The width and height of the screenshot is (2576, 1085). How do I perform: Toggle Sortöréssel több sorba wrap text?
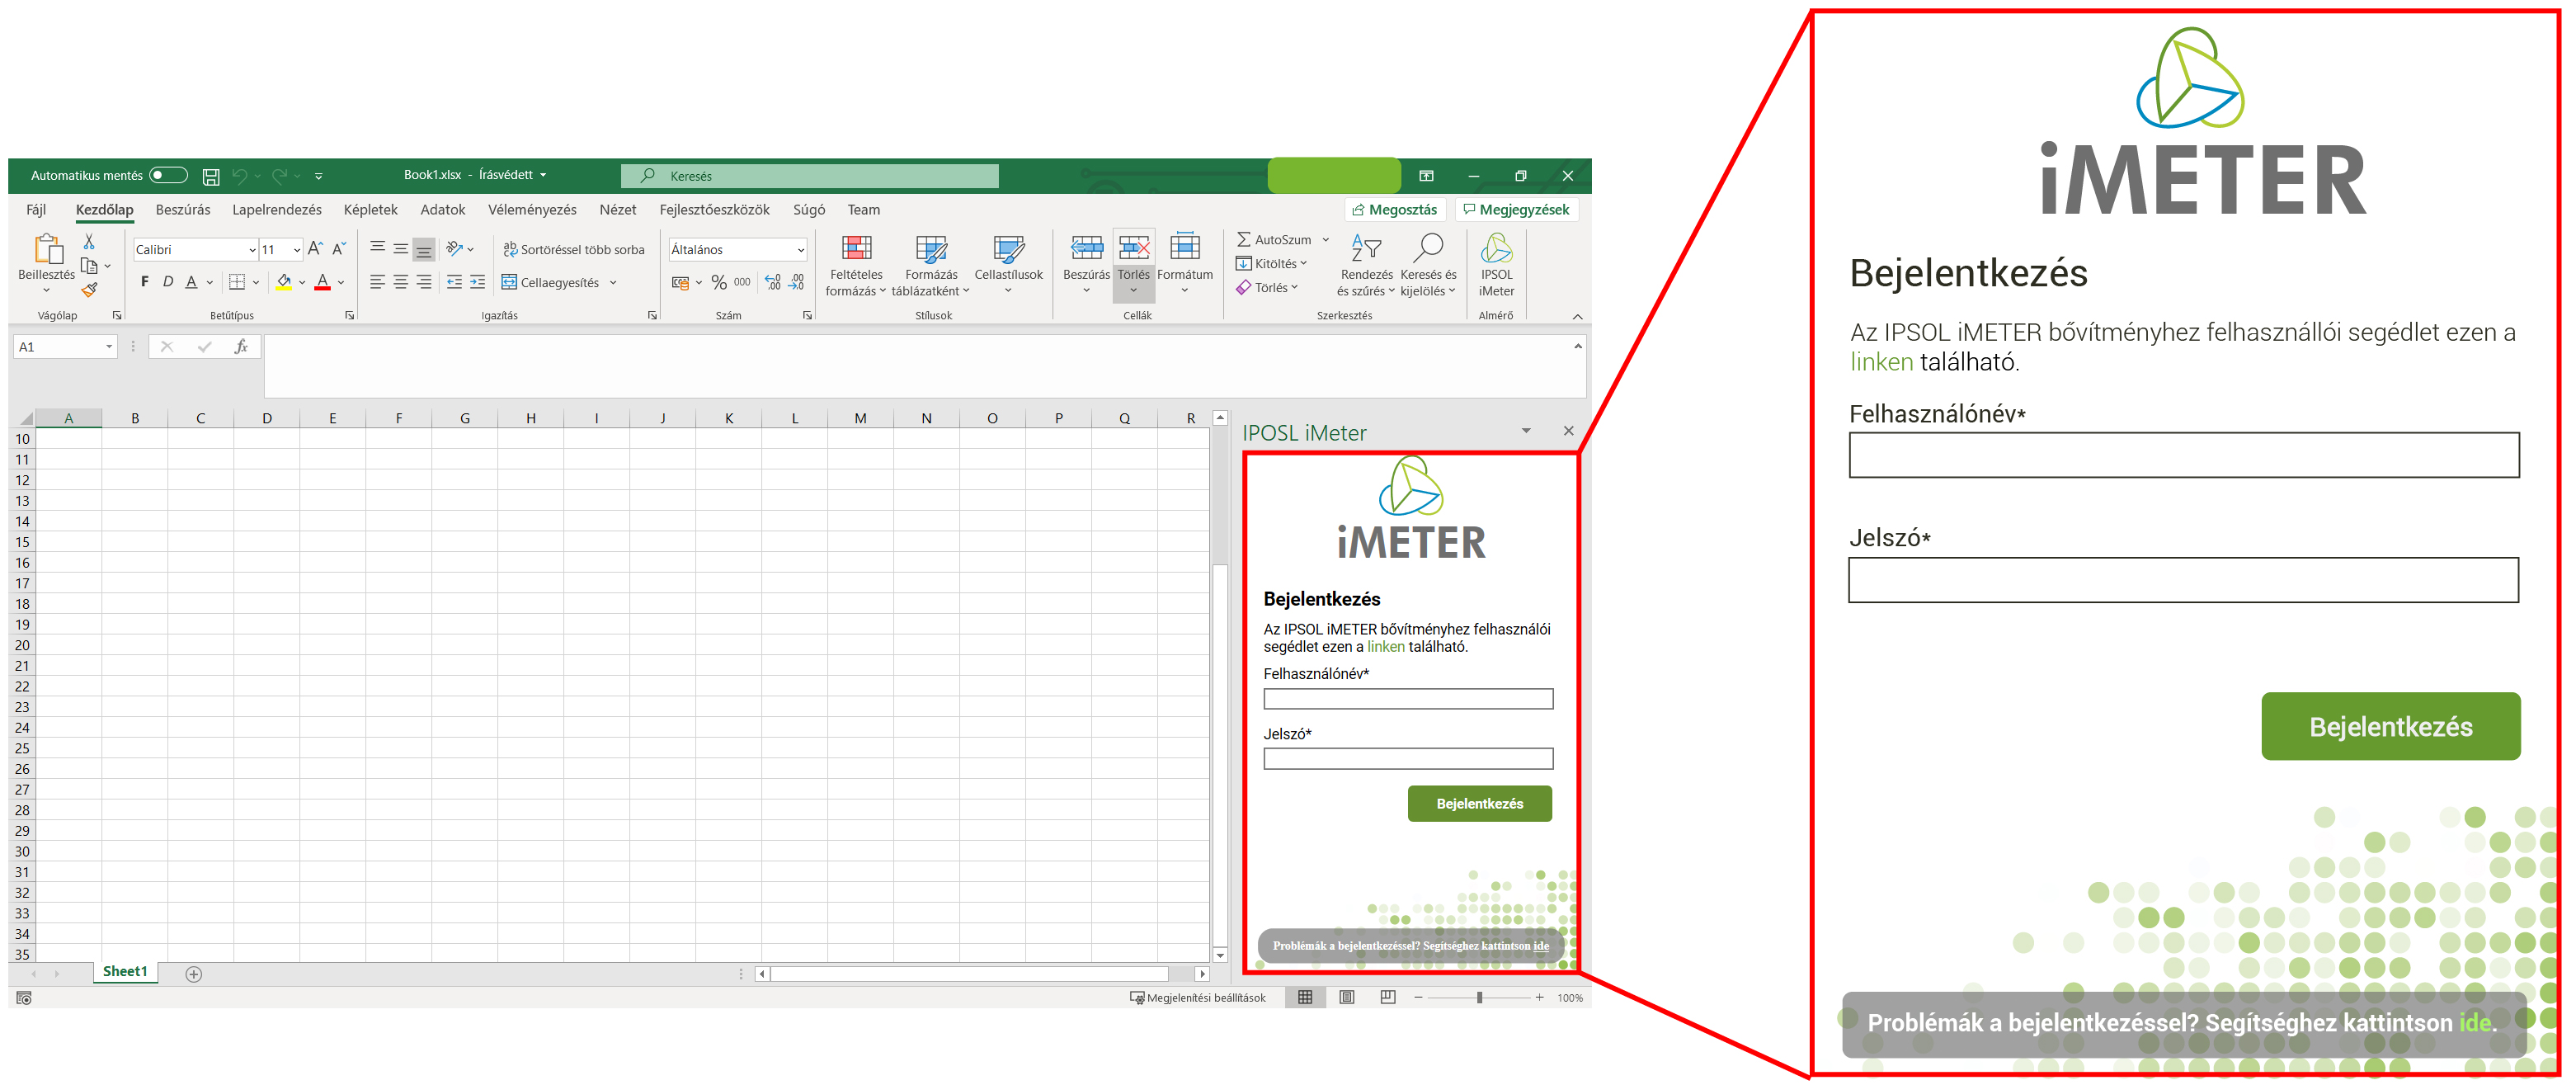574,250
